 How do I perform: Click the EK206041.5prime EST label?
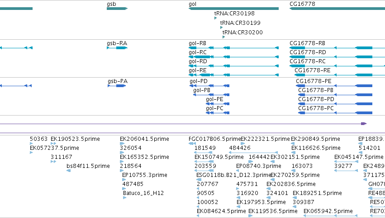coord(144,139)
